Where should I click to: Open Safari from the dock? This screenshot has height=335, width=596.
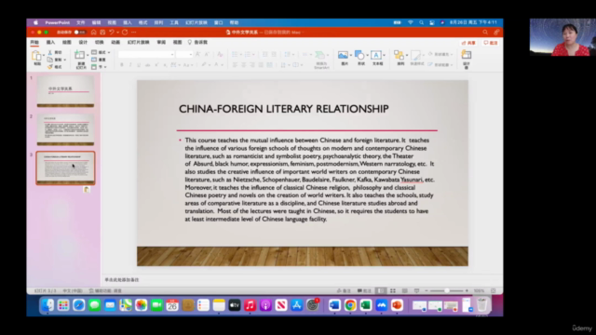tap(78, 305)
